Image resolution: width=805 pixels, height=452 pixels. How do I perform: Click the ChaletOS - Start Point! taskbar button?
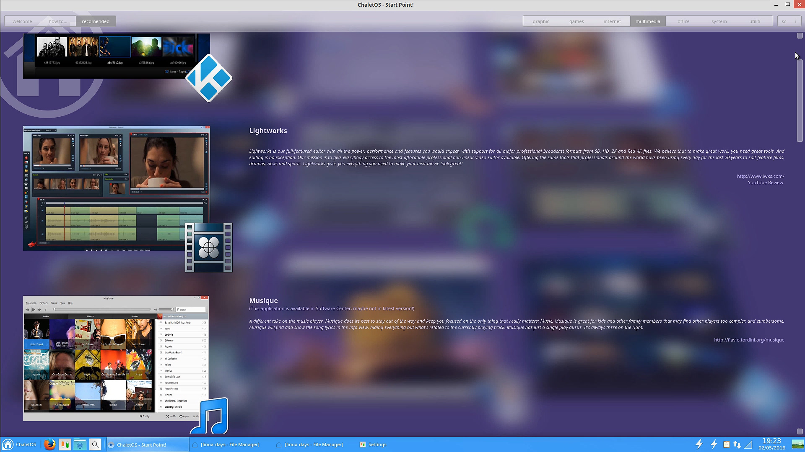[148, 444]
